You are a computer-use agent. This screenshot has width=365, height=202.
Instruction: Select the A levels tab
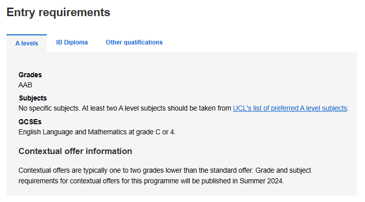tap(27, 43)
